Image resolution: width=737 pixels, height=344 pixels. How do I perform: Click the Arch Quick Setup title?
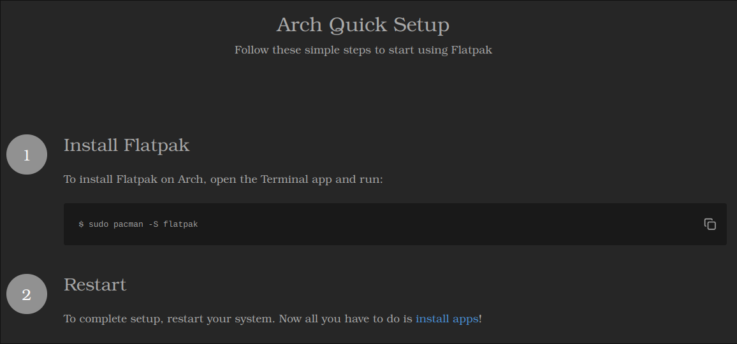(x=363, y=25)
